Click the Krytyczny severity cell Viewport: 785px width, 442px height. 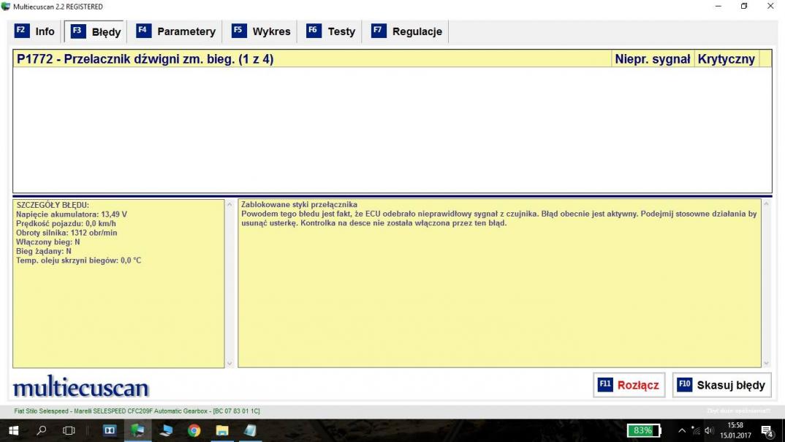tap(727, 59)
